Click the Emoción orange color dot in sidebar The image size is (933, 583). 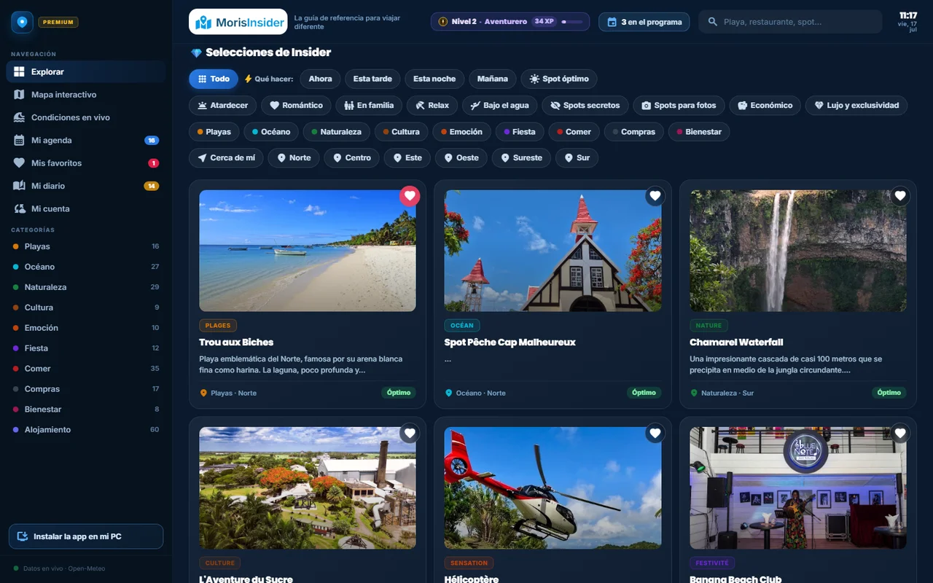(x=16, y=328)
